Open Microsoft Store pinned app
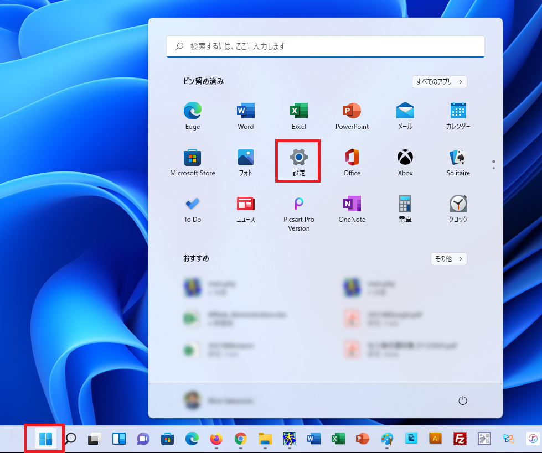The height and width of the screenshot is (453, 542). (x=193, y=162)
